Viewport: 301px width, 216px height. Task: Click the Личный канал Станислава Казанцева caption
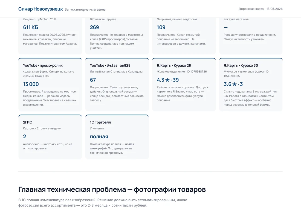point(116,72)
